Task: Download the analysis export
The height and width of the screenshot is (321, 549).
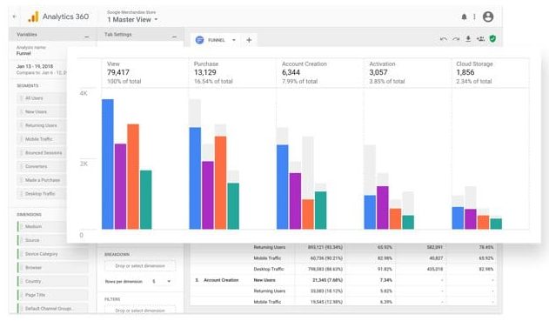Action: (x=468, y=39)
